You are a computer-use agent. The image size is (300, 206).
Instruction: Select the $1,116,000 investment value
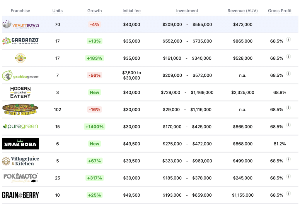point(201,109)
